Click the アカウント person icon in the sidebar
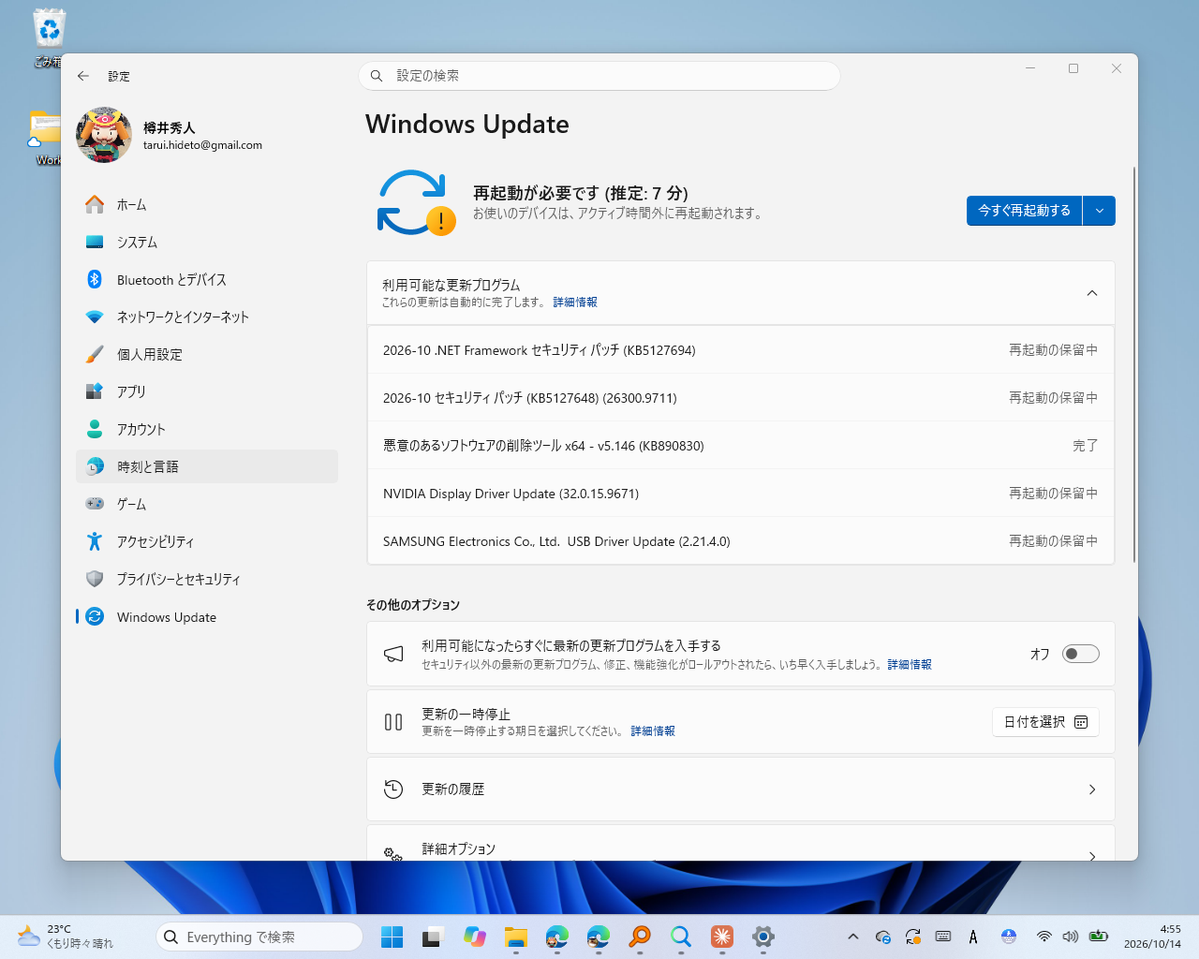The height and width of the screenshot is (959, 1199). [95, 429]
